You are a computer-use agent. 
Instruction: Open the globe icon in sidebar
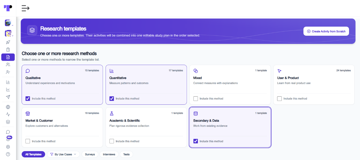8,107
